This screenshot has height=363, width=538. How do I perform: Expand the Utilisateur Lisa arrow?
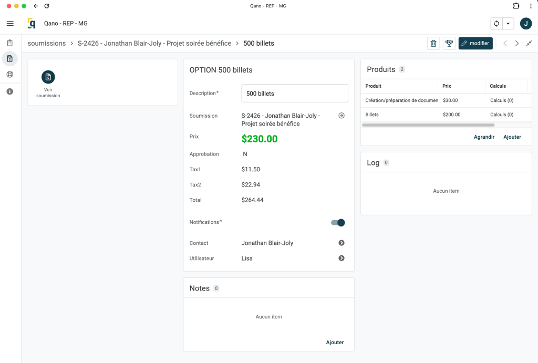(x=342, y=258)
